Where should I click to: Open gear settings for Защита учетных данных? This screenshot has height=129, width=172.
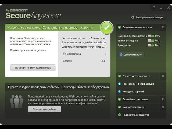tap(163, 76)
